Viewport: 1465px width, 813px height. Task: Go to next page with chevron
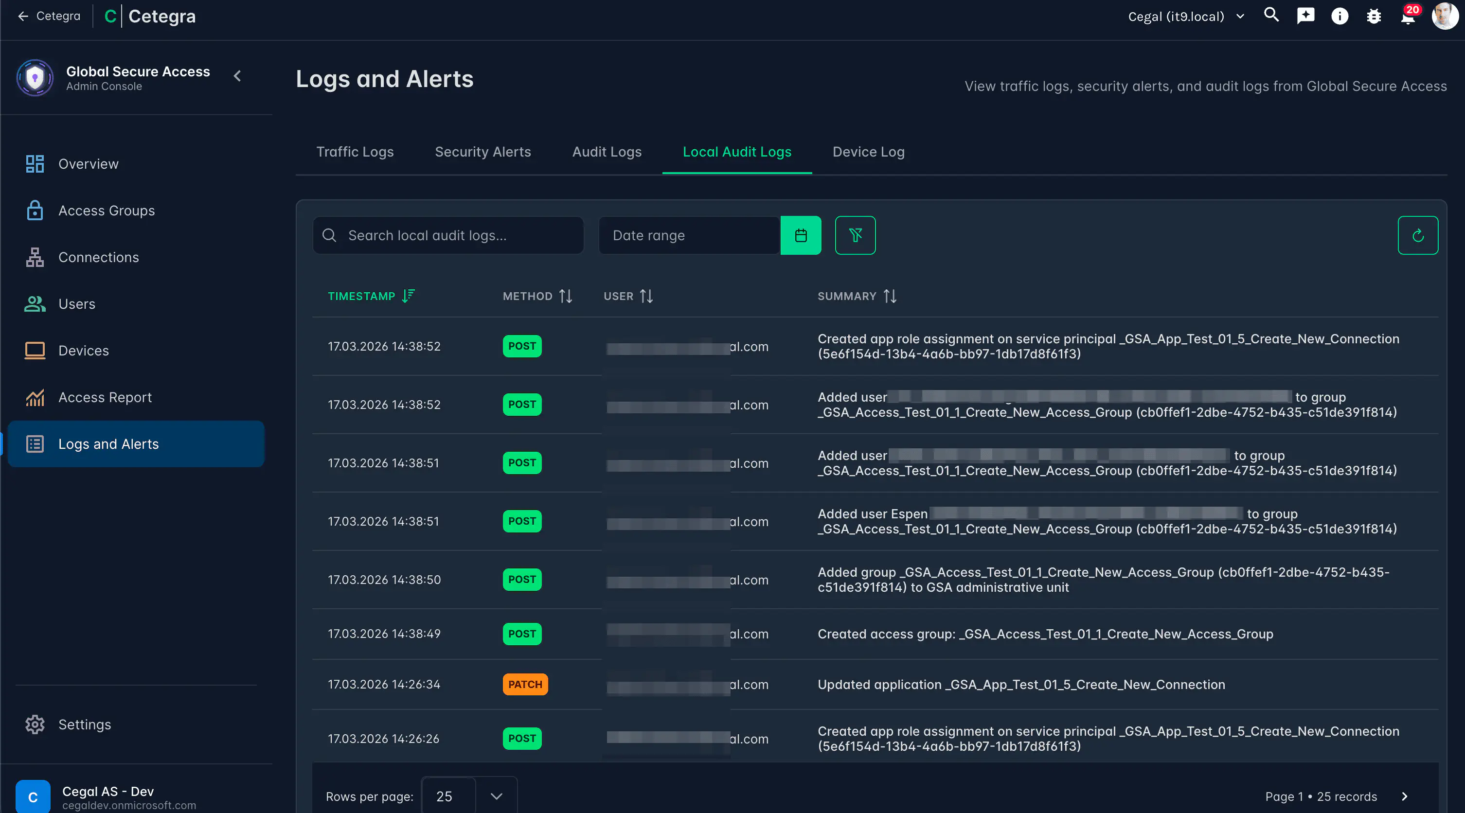1404,796
